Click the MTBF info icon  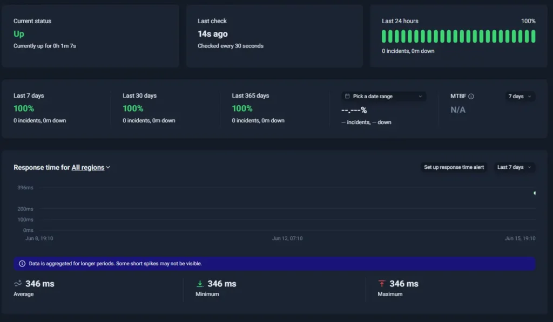point(471,96)
